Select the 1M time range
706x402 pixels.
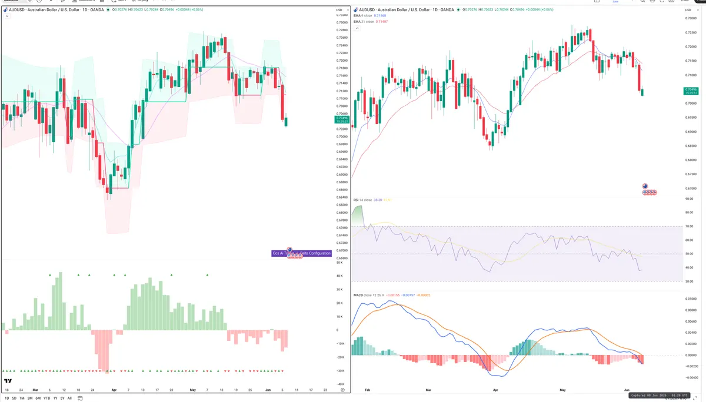[22, 398]
